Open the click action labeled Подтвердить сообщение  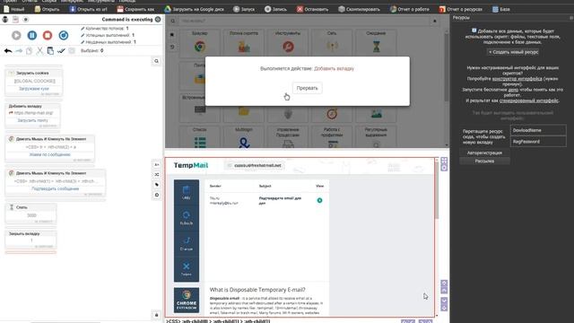click(x=56, y=182)
